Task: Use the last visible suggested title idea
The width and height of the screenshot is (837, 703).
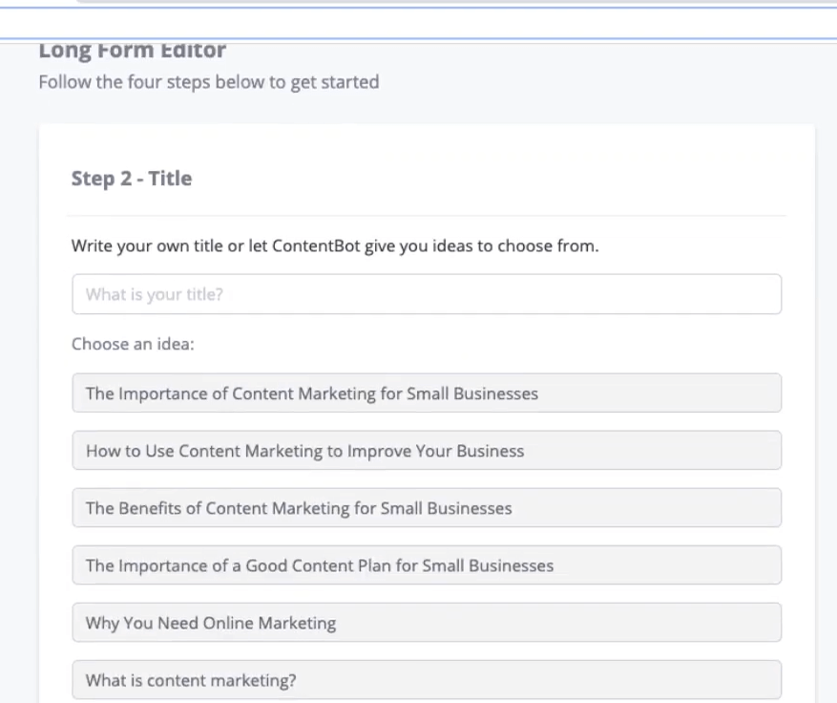Action: tap(427, 679)
